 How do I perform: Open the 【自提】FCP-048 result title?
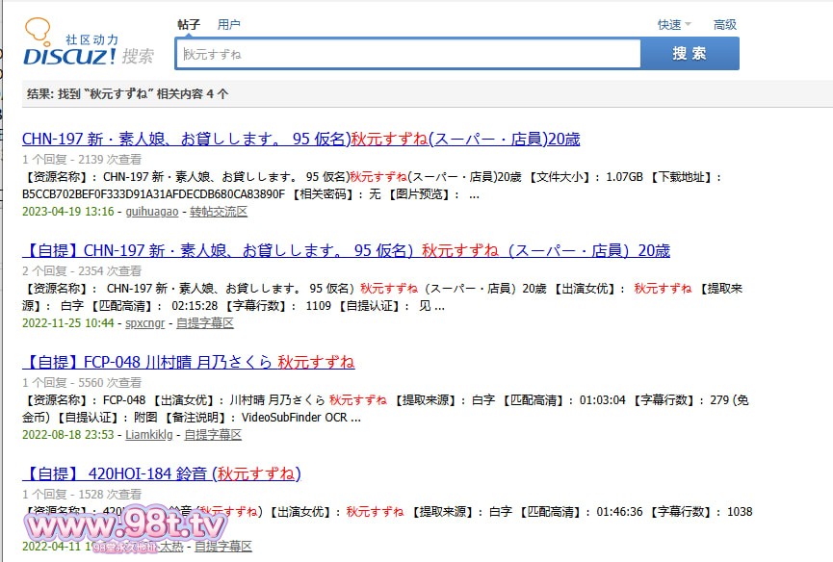(x=189, y=362)
